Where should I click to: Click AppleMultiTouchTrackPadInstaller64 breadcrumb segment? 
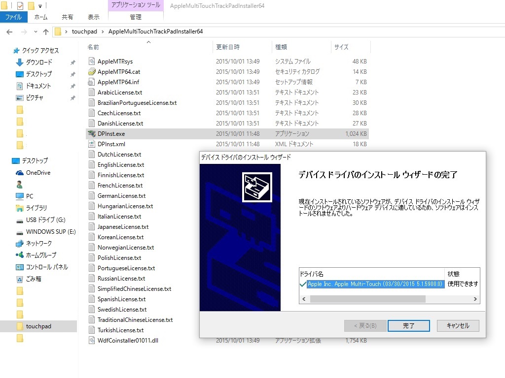click(155, 31)
